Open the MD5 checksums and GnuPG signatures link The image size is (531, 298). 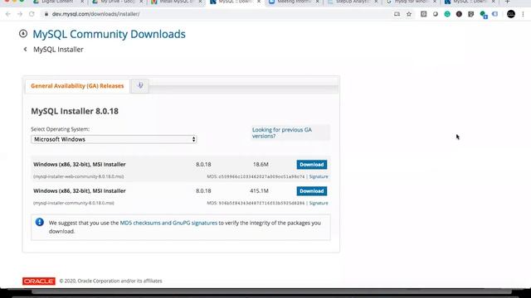pos(168,223)
